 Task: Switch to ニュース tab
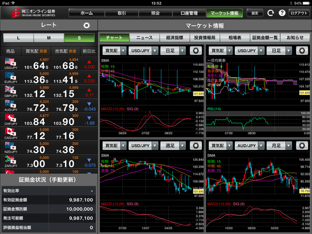point(144,38)
